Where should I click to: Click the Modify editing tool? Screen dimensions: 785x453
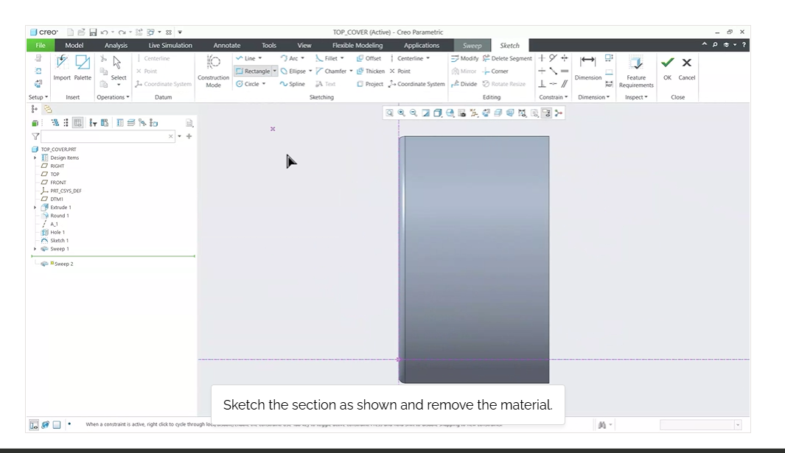click(465, 59)
